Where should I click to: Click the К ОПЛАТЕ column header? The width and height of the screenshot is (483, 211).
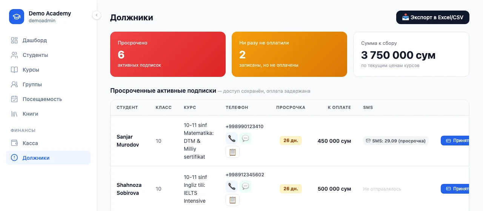339,107
